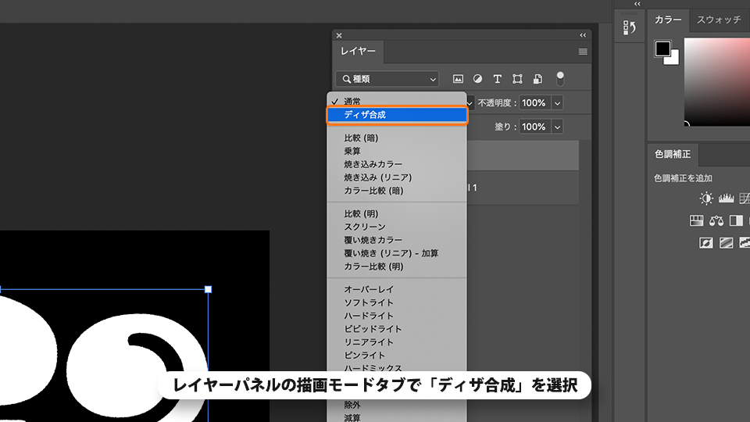
Task: Add a Hue/Saturation adjustment
Action: pyautogui.click(x=696, y=220)
